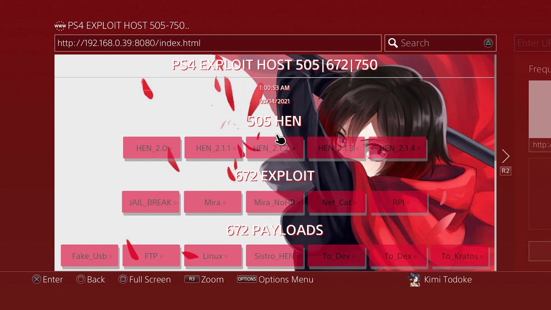Click the triangle button icon in Search field
This screenshot has width=551, height=310.
click(x=488, y=43)
